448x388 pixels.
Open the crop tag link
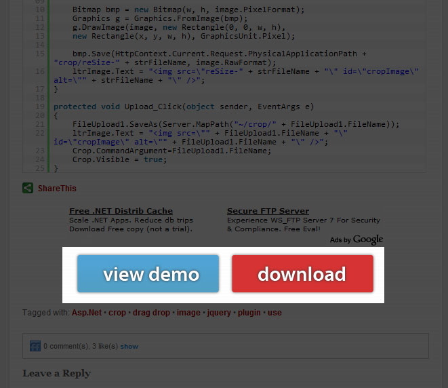tap(117, 313)
